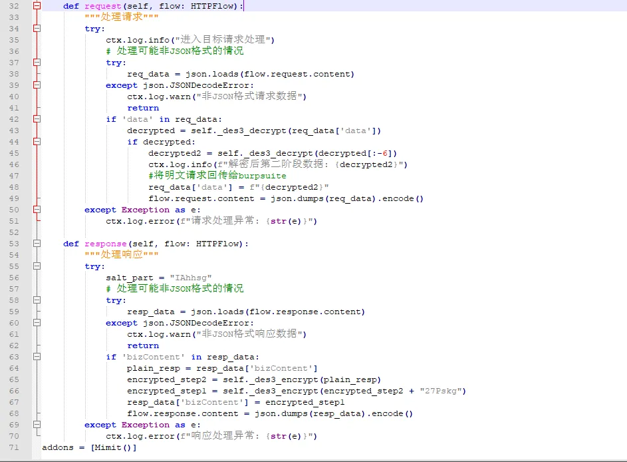
Task: Click line number 38 in the margin
Action: click(14, 74)
